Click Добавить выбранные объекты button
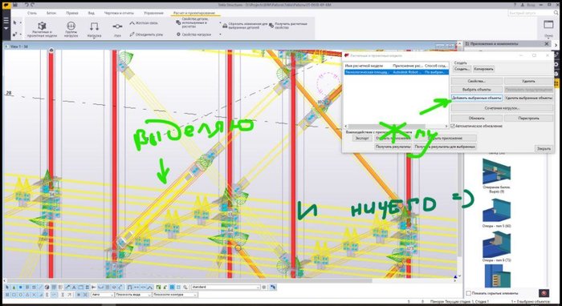562x306 pixels. (x=476, y=98)
